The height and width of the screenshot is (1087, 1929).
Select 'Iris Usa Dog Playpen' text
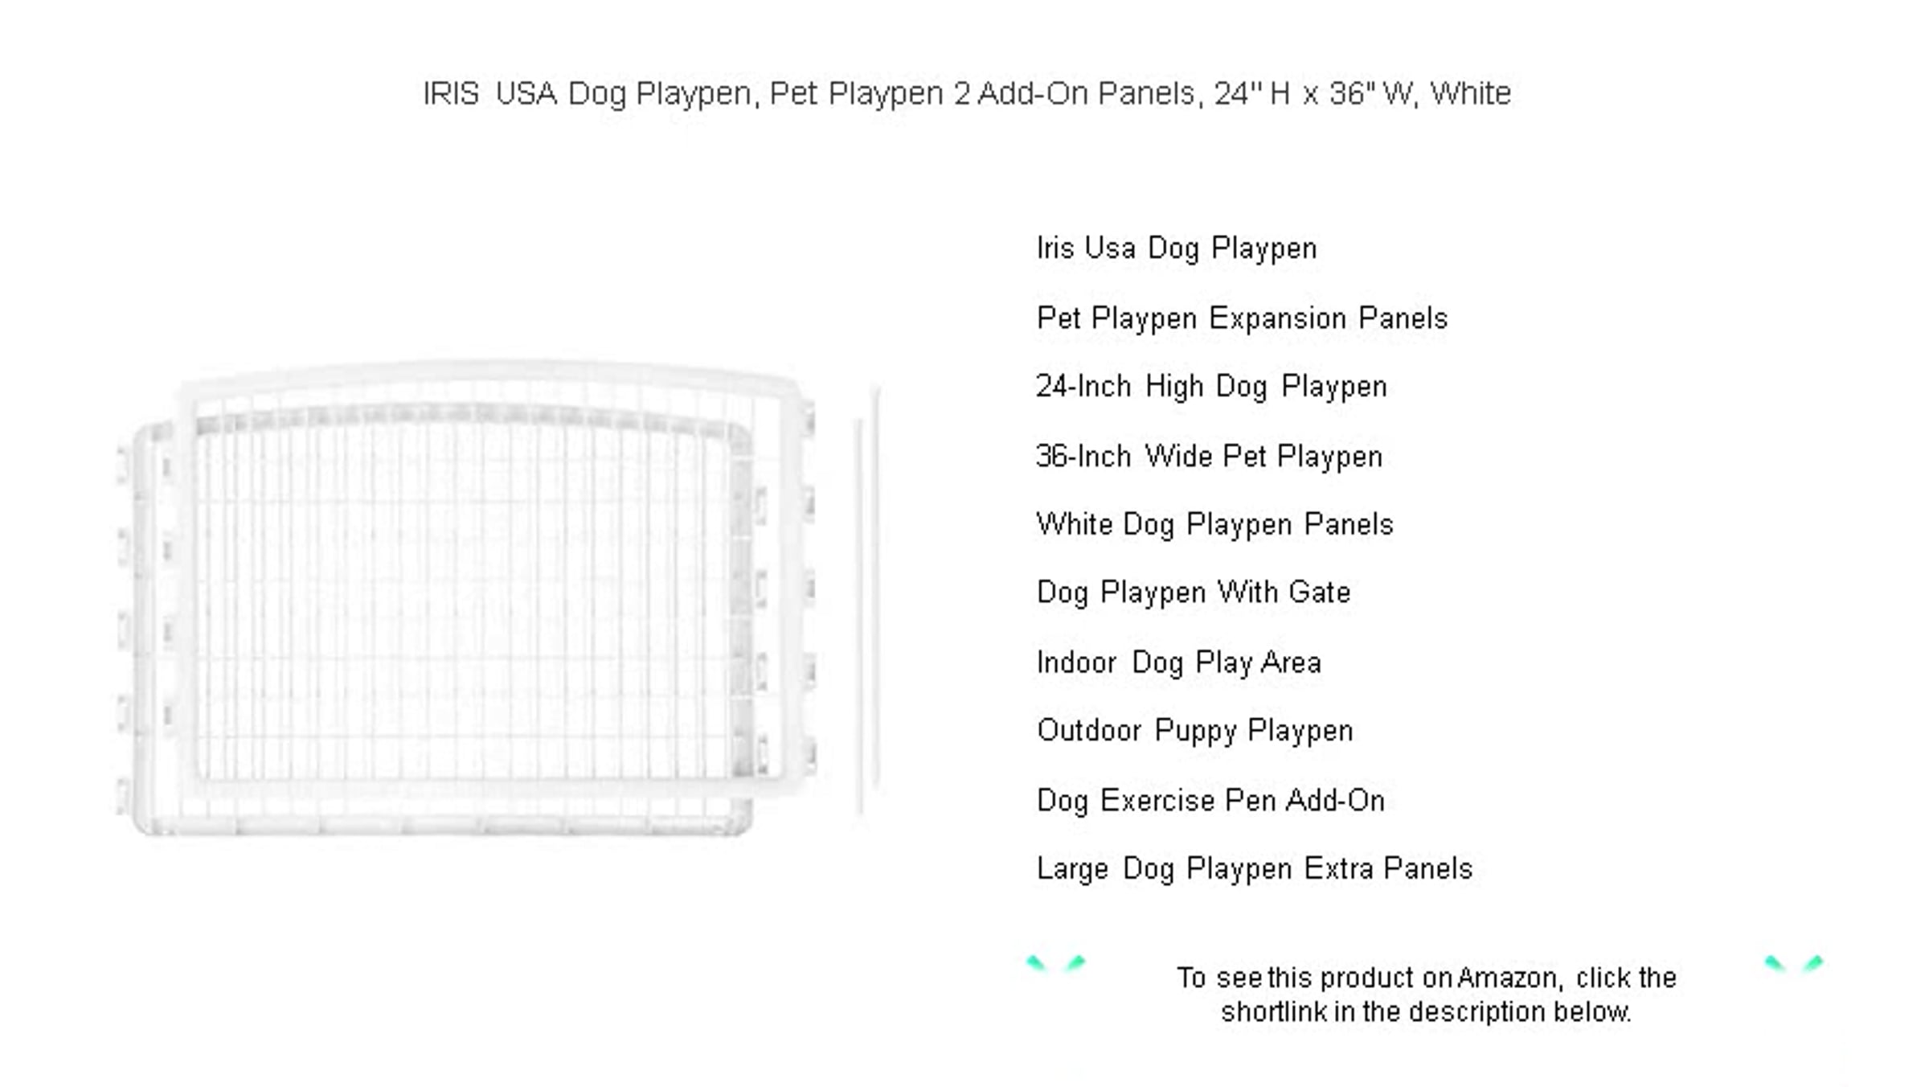[x=1177, y=248]
